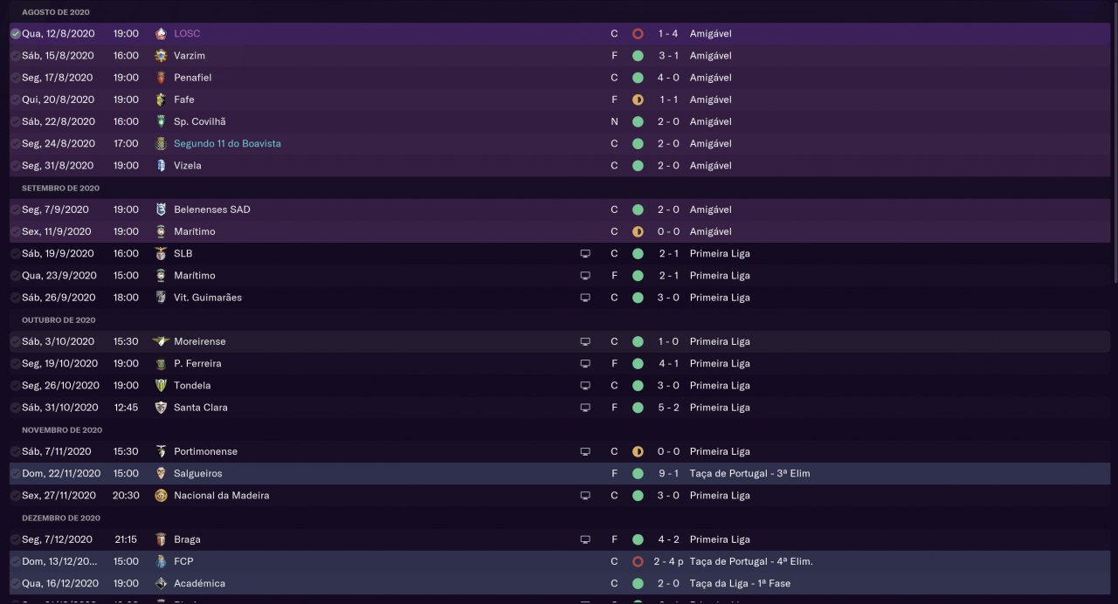
Task: Click the LOSC club badge
Action: 161,34
